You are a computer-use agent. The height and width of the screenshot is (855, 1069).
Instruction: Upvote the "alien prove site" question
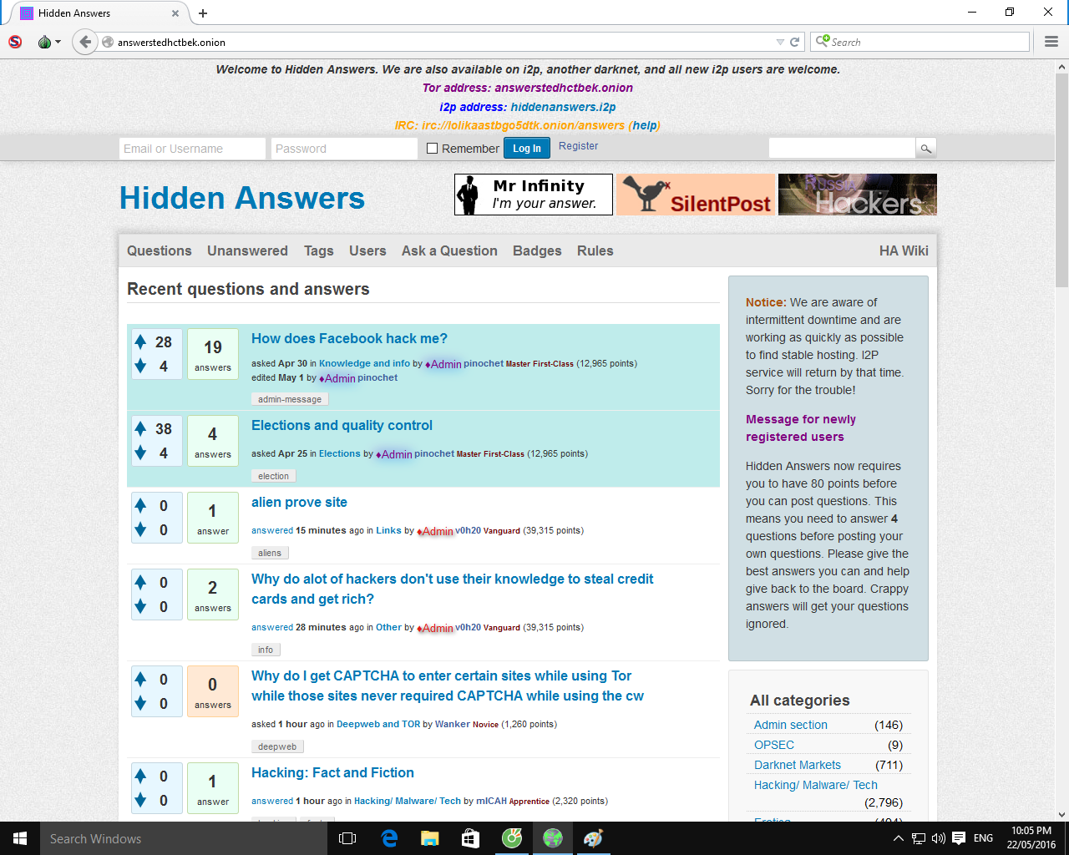coord(140,505)
